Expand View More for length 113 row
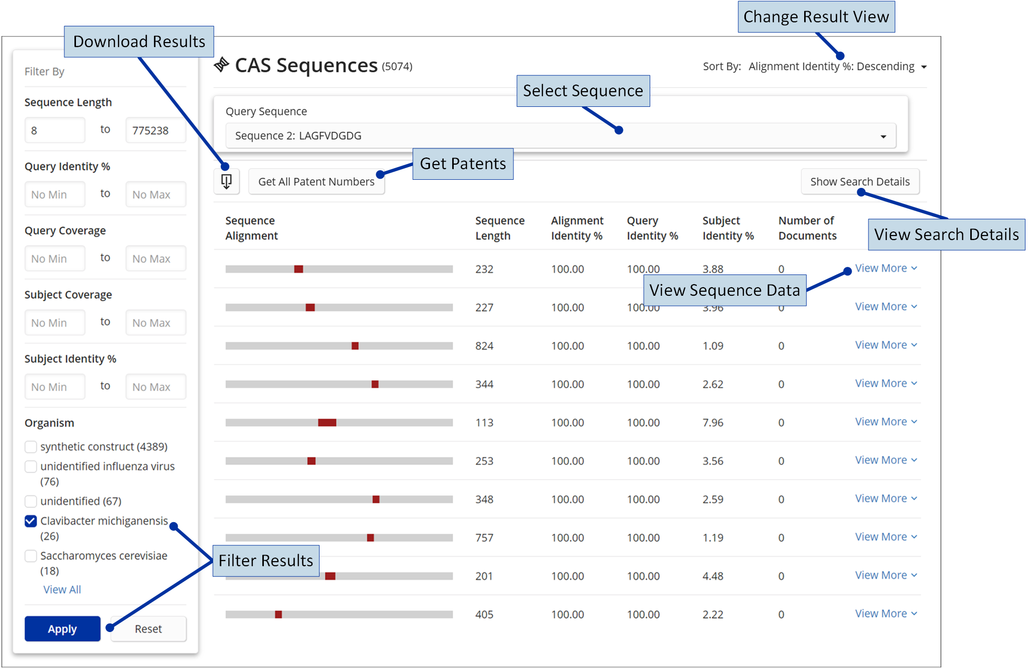 [x=886, y=422]
